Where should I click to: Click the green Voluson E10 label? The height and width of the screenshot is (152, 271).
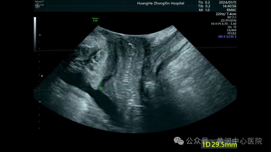click(95, 19)
